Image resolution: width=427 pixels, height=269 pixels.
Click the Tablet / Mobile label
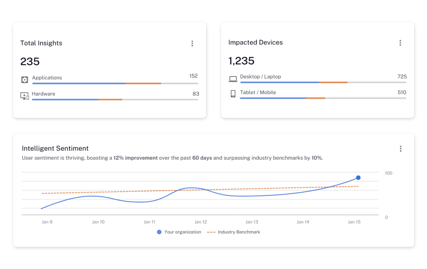point(258,92)
